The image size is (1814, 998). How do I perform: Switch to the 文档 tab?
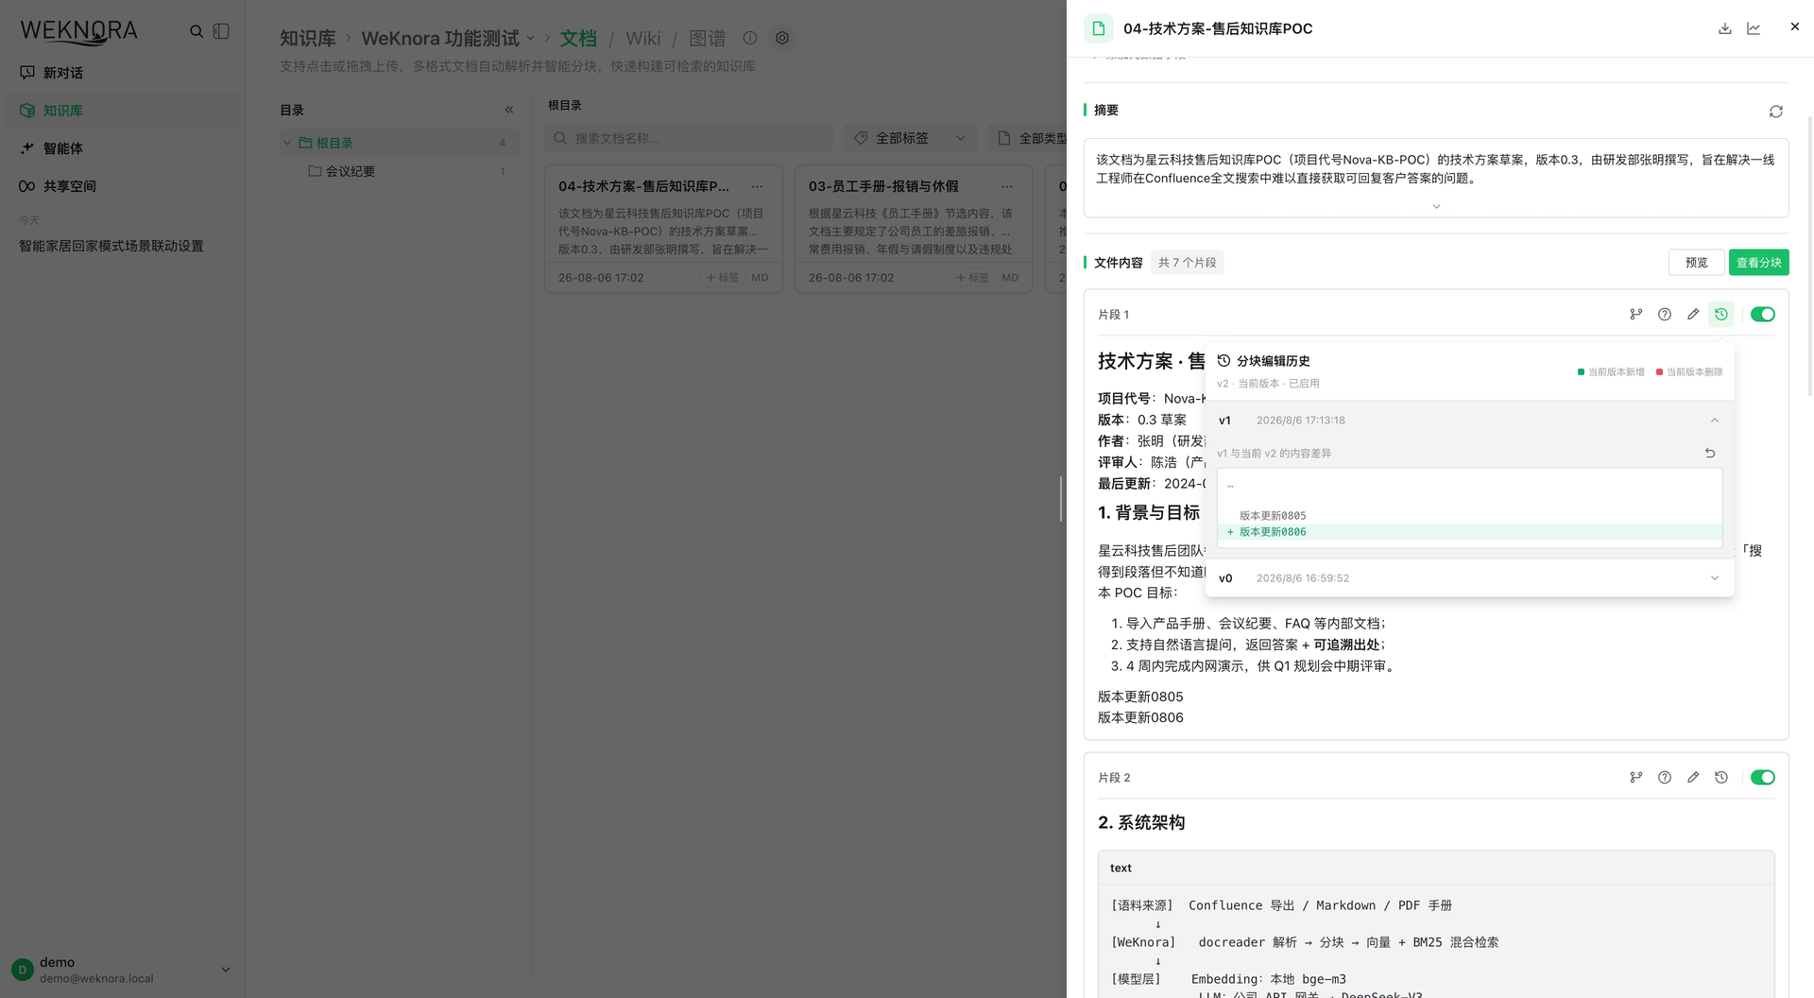point(578,39)
